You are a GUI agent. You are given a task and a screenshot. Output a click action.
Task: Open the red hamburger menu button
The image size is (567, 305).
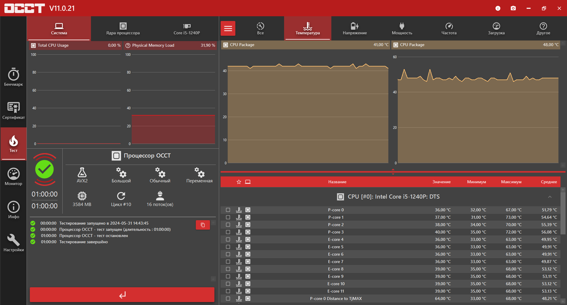228,28
